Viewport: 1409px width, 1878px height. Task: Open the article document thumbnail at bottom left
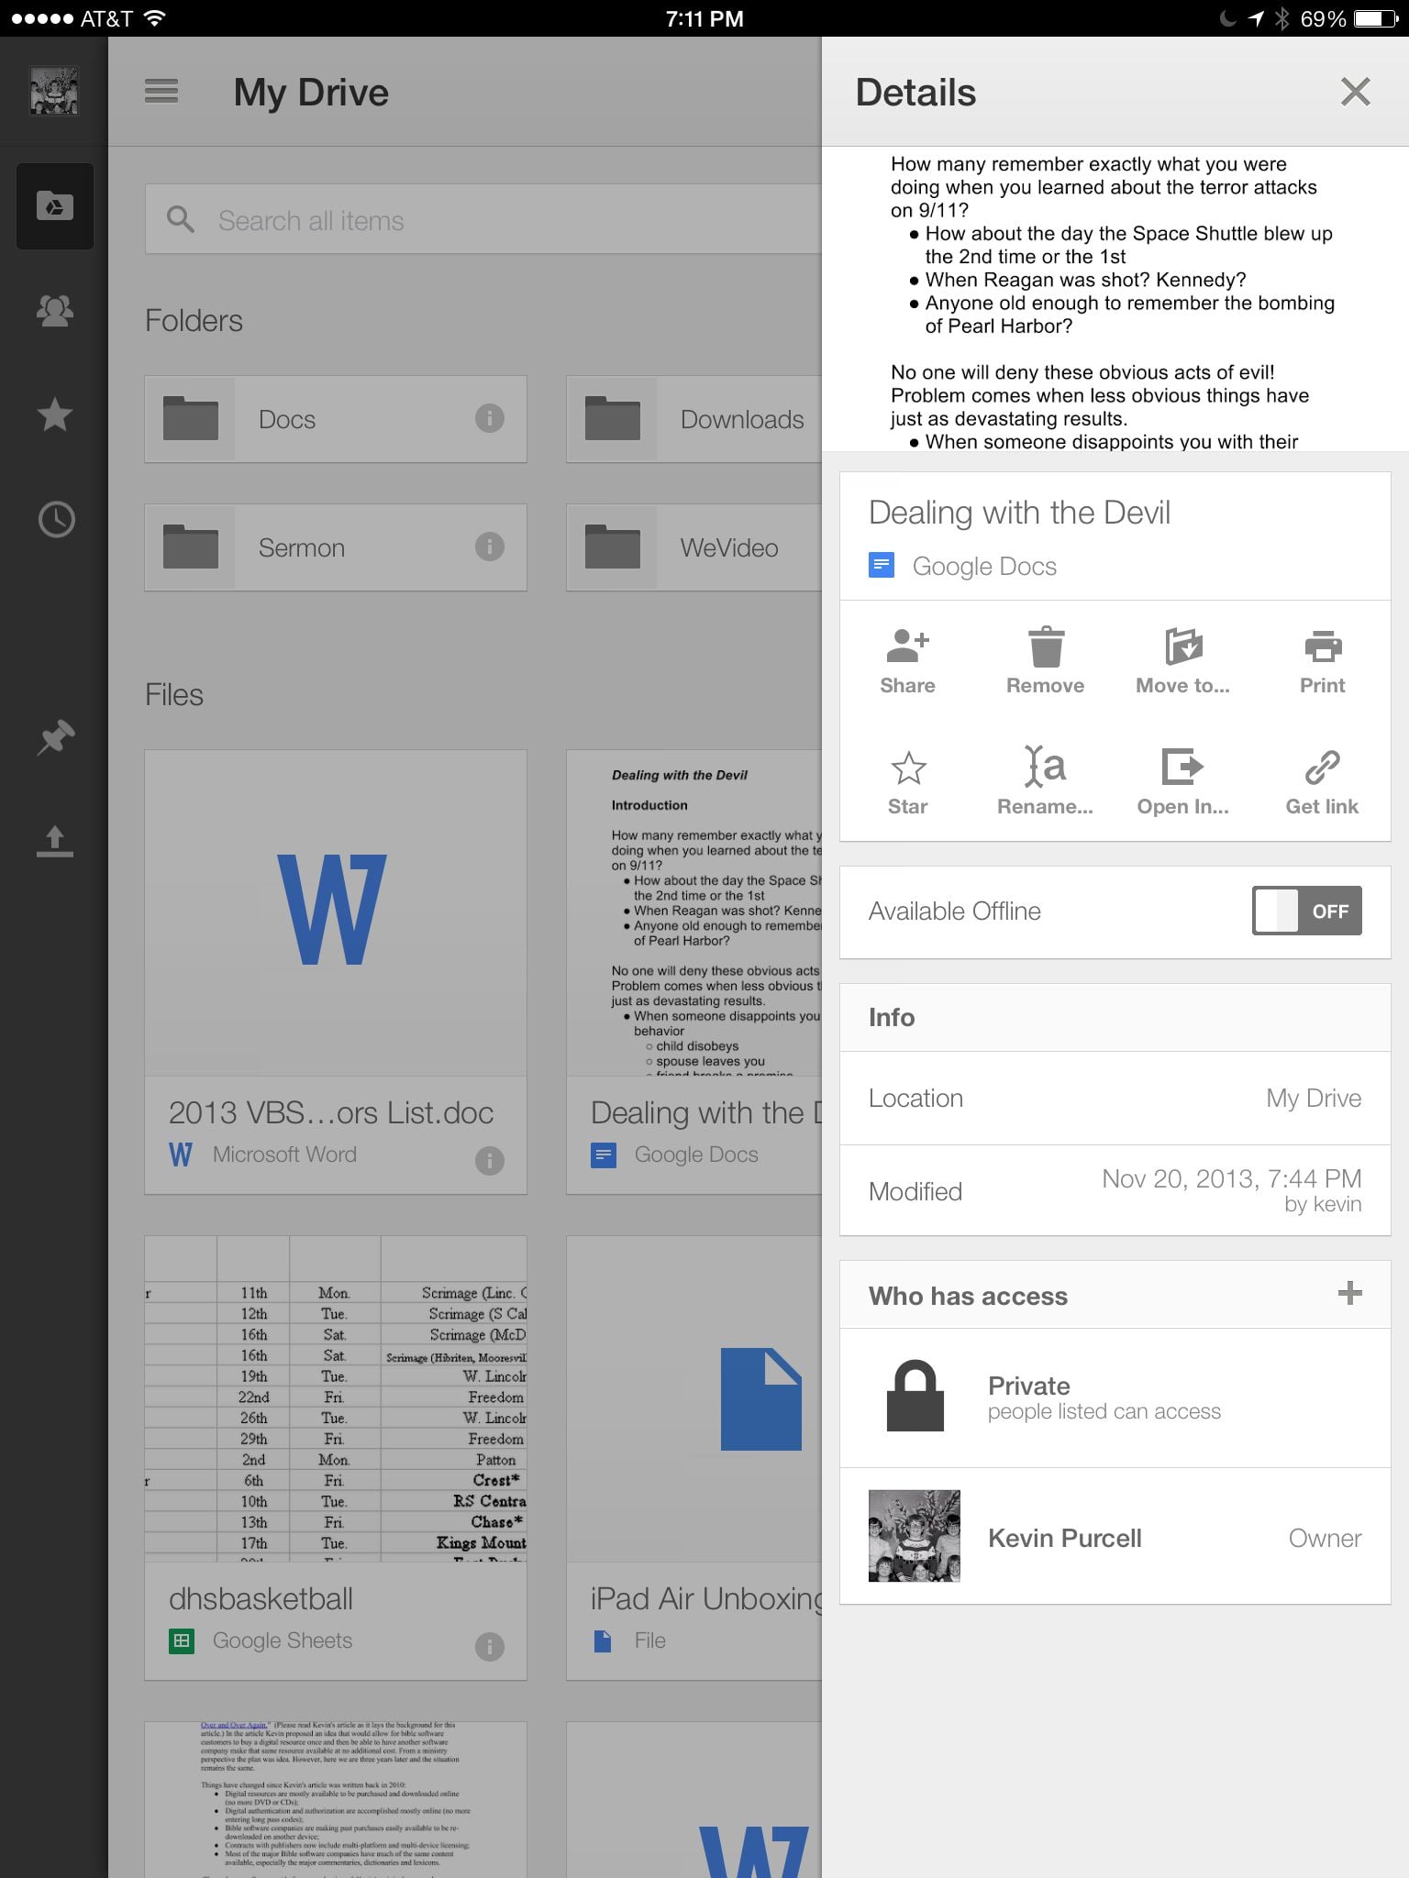(x=336, y=1800)
